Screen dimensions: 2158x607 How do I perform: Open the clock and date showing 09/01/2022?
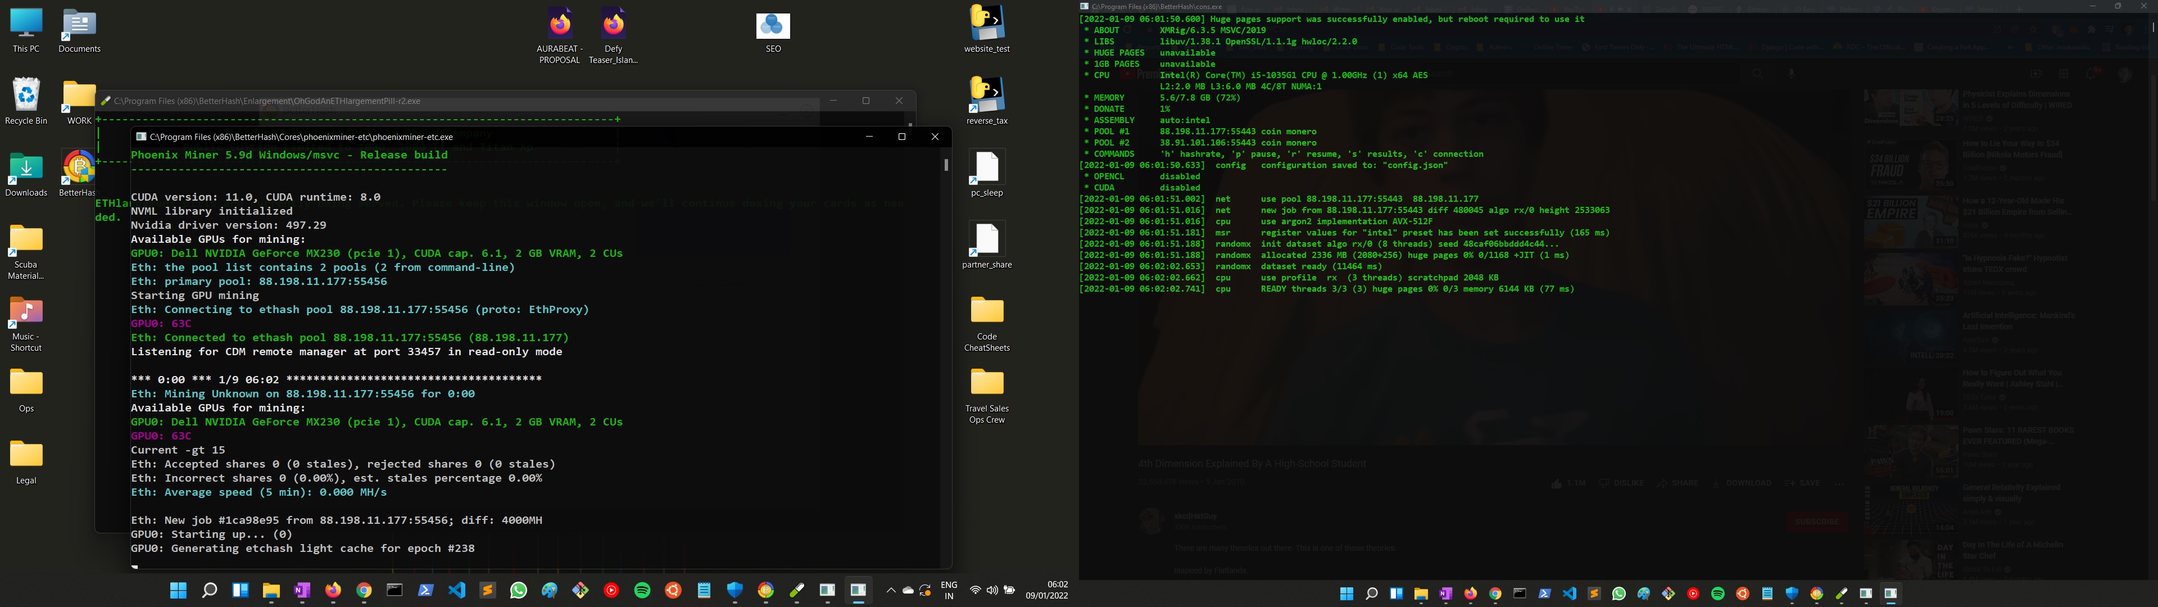tap(1047, 590)
